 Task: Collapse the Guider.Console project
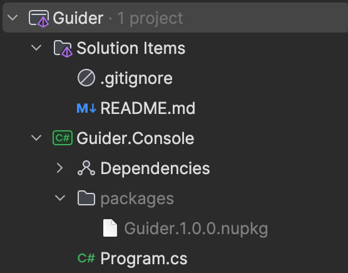point(36,138)
